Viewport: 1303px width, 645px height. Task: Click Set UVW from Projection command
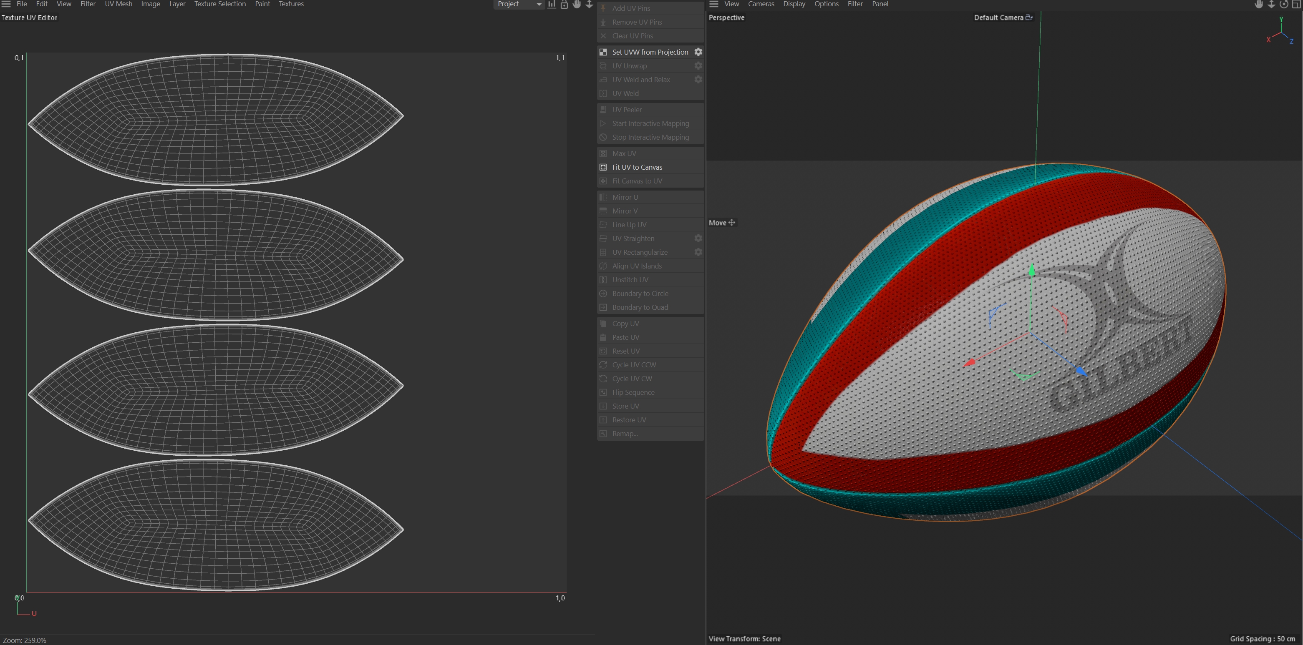click(650, 52)
